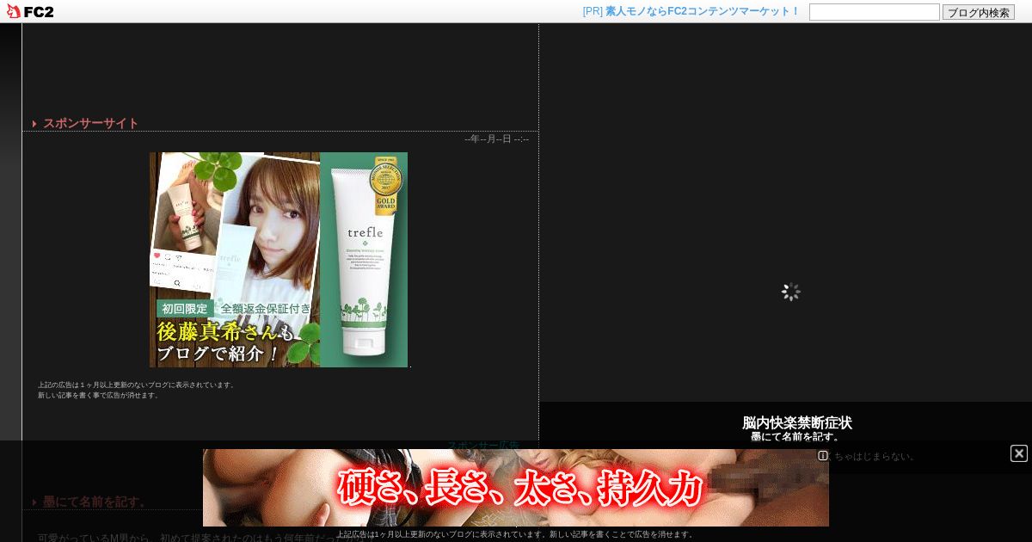Click the bottom banner advertisement
The height and width of the screenshot is (542, 1032).
click(x=516, y=488)
